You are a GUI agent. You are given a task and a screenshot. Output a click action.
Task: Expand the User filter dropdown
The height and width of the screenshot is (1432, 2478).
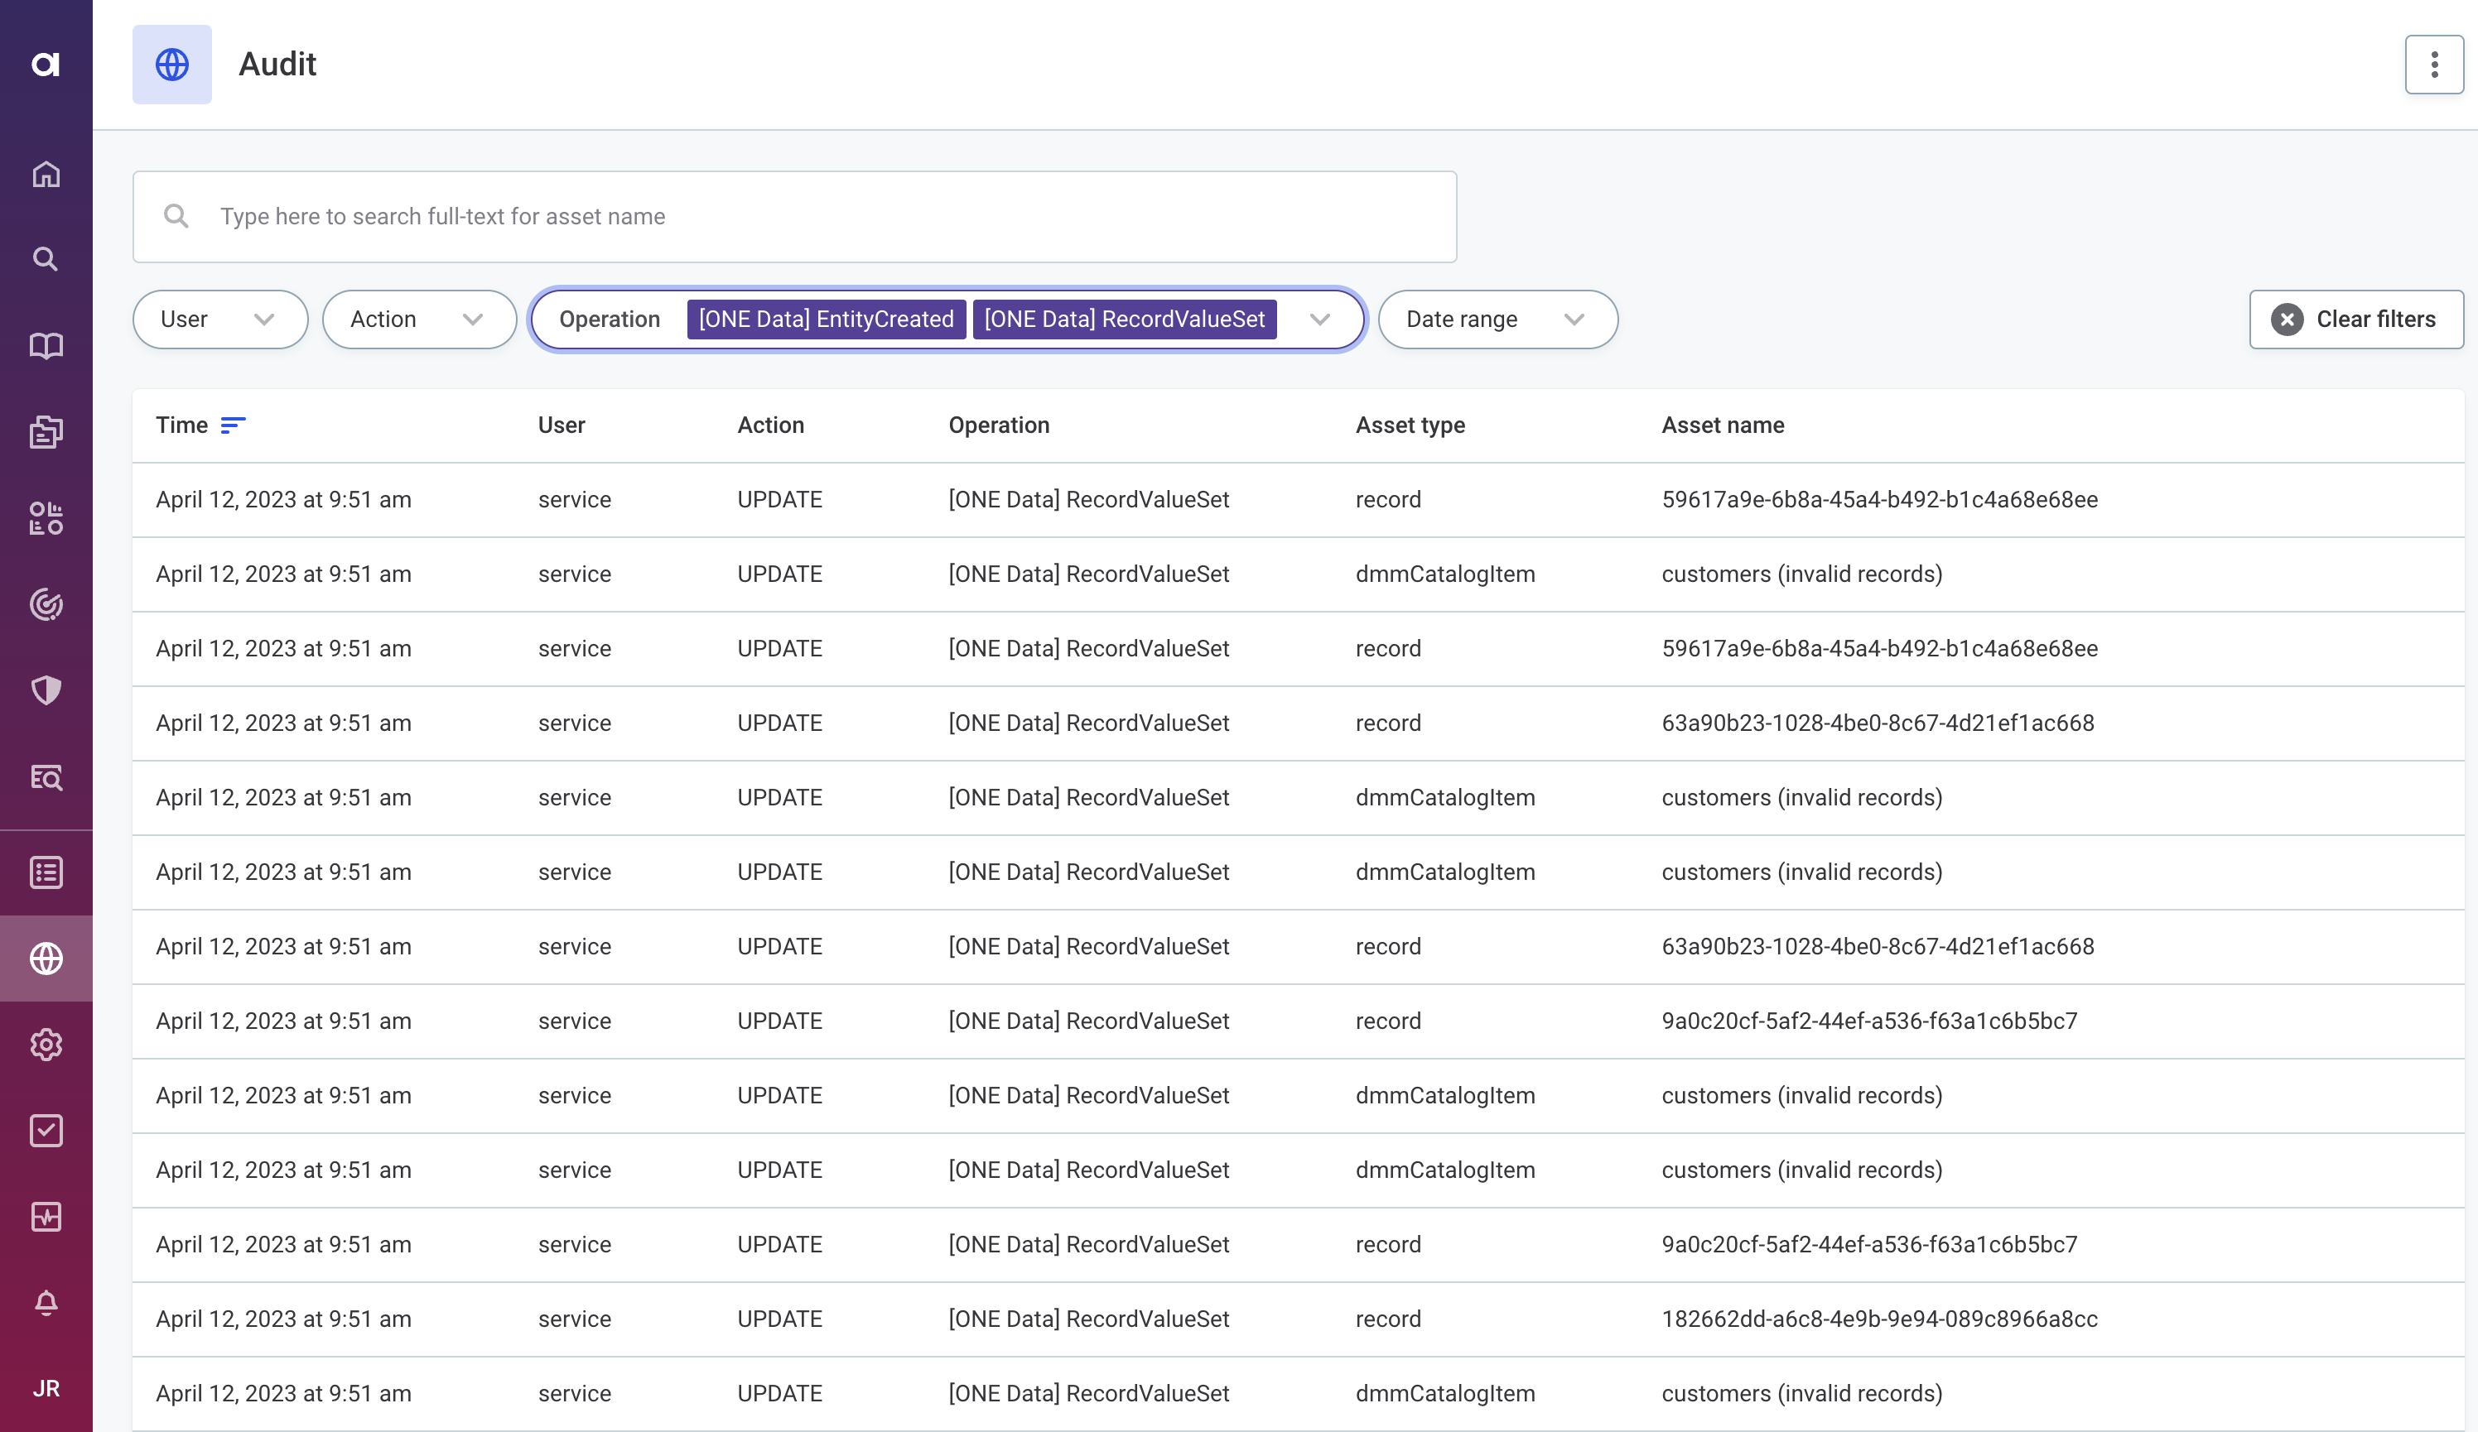[x=220, y=320]
